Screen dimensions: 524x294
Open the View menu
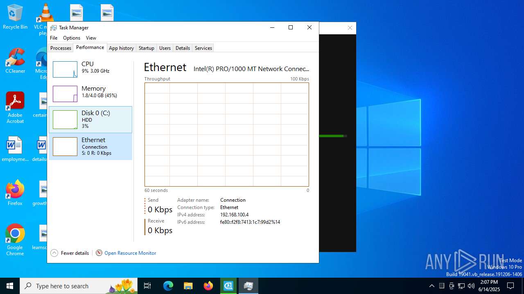(x=91, y=38)
